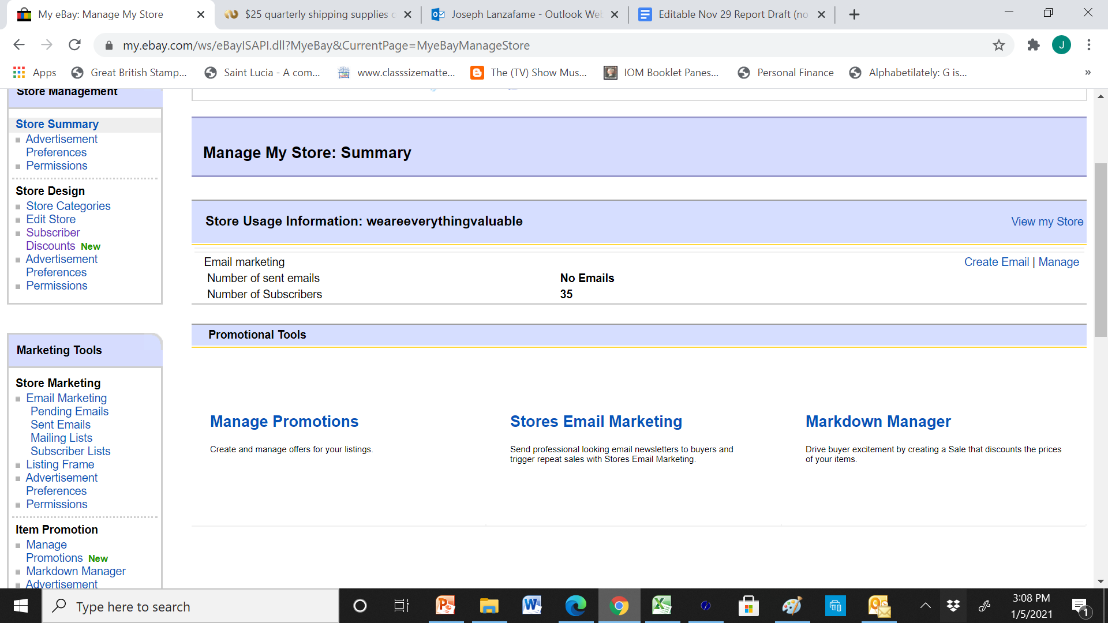Viewport: 1108px width, 623px height.
Task: Open Chrome extensions puzzle icon
Action: [x=1034, y=45]
